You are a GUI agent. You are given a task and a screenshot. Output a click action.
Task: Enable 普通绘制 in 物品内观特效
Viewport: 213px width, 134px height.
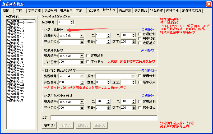[140, 34]
